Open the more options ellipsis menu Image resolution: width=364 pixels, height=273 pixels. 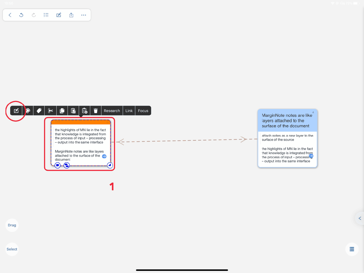pyautogui.click(x=84, y=15)
